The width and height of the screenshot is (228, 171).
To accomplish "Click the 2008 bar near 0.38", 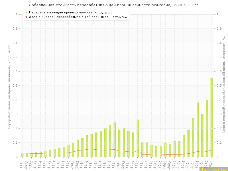I will click(198, 130).
